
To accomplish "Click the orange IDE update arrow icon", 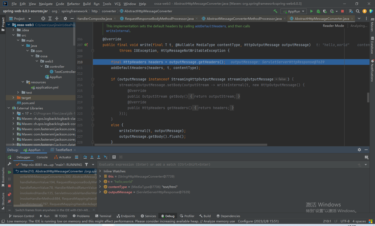I will [x=365, y=11].
